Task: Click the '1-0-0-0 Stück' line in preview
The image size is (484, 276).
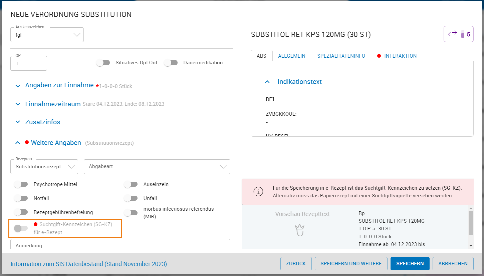Action: [375, 237]
